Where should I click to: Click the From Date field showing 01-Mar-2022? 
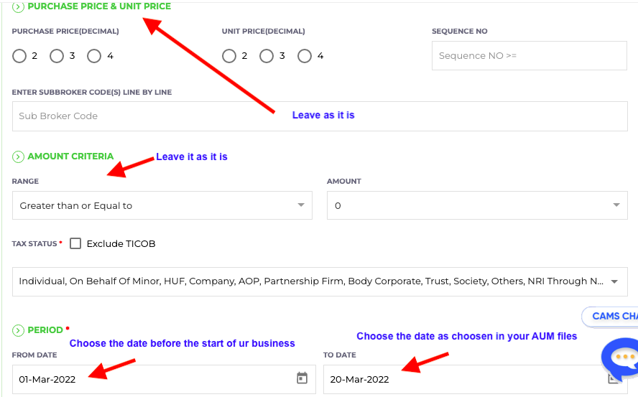[x=164, y=379]
